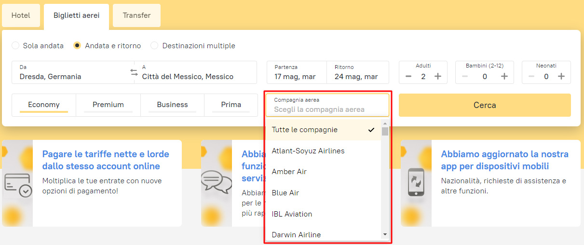Swap origin and destination cities icon
The image size is (584, 245).
pyautogui.click(x=134, y=72)
